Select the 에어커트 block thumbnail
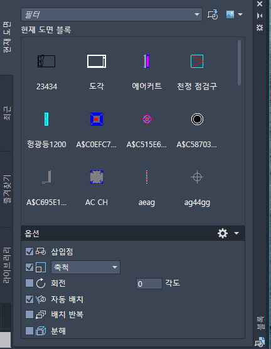Image resolution: width=271 pixels, height=349 pixels. [x=147, y=61]
